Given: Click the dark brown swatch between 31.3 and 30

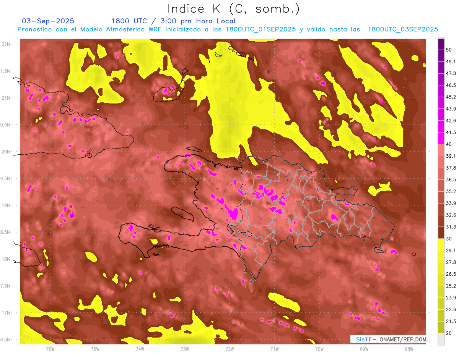Looking at the screenshot, I should pos(441,233).
